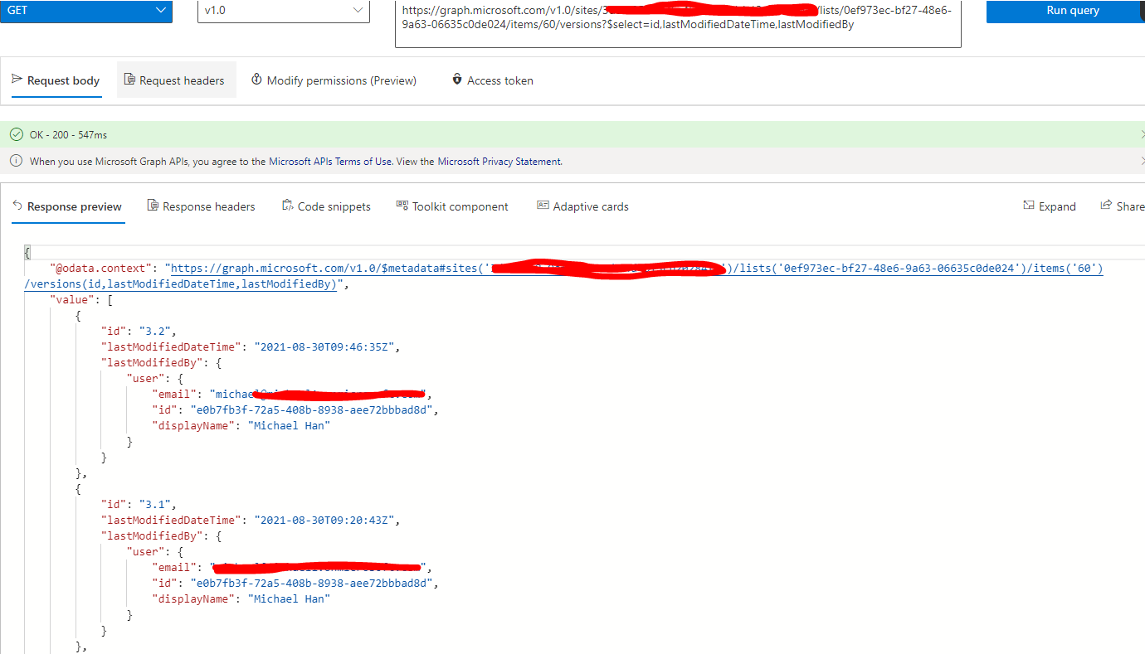This screenshot has height=654, width=1145.
Task: Click displayName "Michael Han" under version 3.2
Action: (x=289, y=425)
